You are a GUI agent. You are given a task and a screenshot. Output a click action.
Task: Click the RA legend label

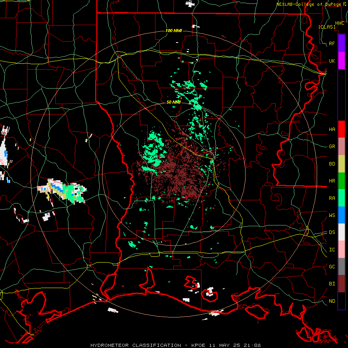tap(332, 198)
